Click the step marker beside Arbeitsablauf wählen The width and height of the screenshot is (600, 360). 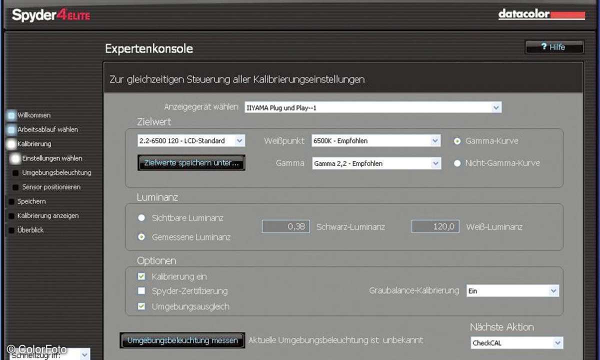tap(11, 130)
